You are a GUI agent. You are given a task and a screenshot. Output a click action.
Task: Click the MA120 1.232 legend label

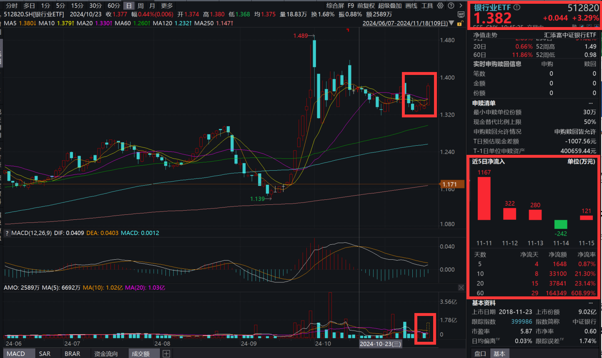click(173, 23)
